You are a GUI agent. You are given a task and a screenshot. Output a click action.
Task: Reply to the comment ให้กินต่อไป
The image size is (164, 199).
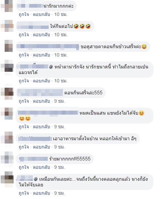41,35
